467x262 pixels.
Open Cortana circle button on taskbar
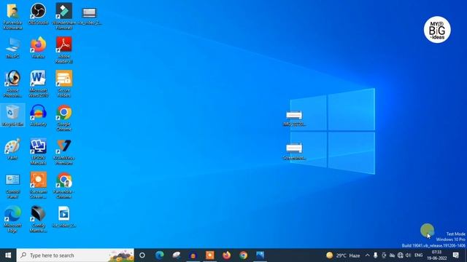(142, 255)
